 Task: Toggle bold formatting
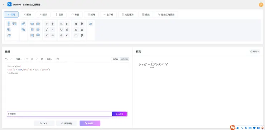click(32, 59)
